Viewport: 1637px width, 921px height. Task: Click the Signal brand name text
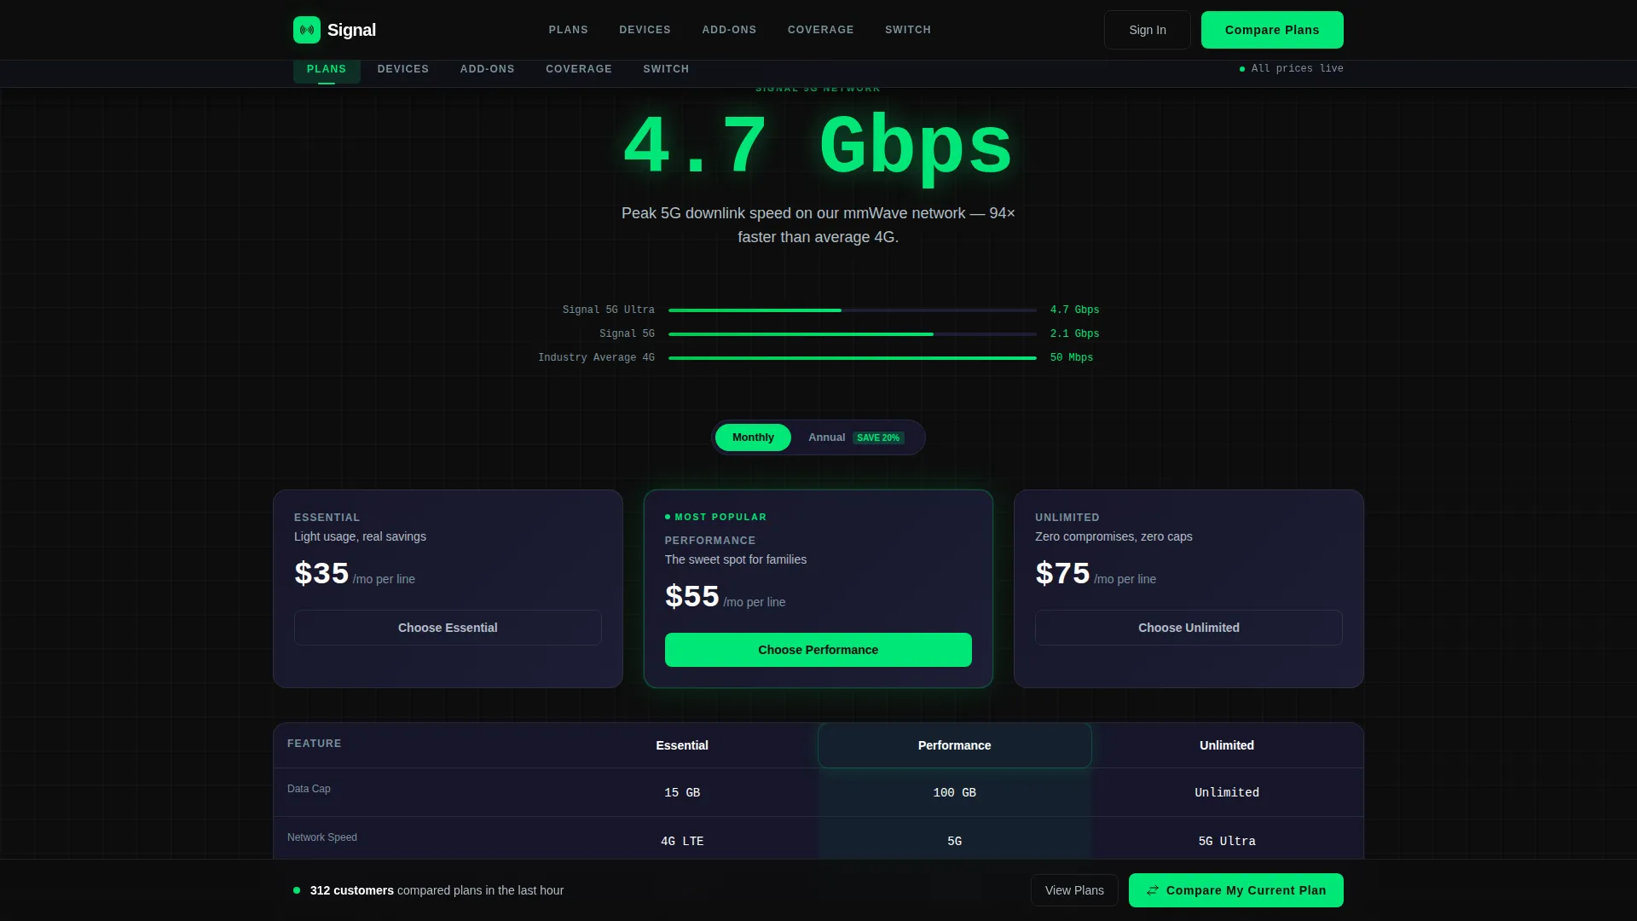tap(351, 30)
